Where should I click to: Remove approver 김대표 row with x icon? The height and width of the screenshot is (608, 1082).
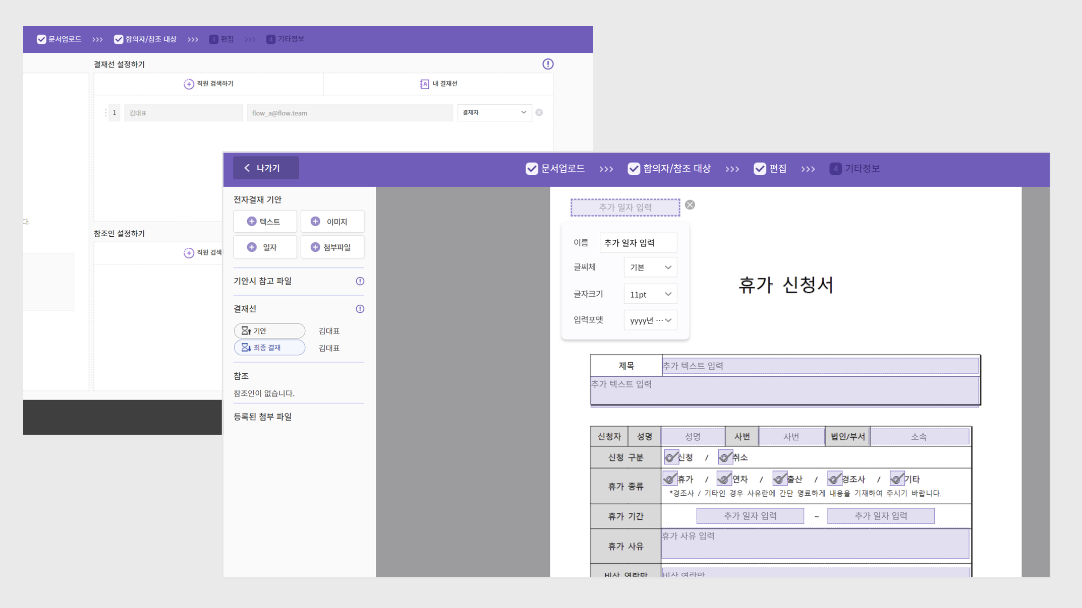pyautogui.click(x=539, y=112)
